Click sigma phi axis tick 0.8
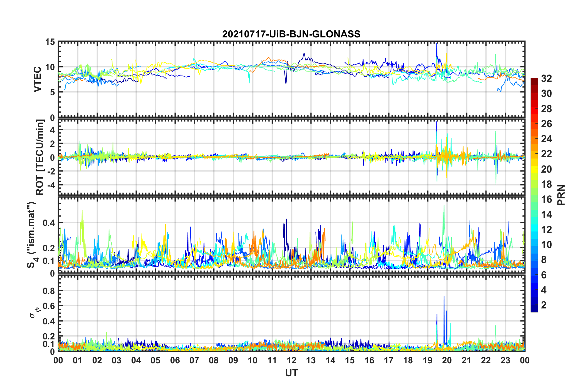583x390 pixels. click(48, 291)
